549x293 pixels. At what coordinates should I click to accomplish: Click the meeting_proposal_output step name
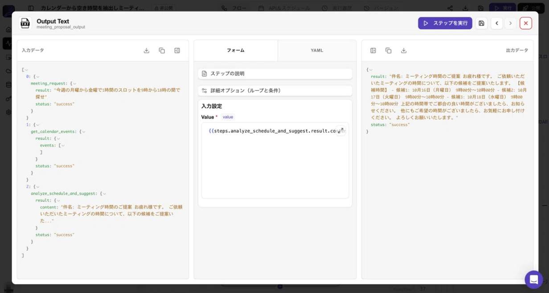61,27
